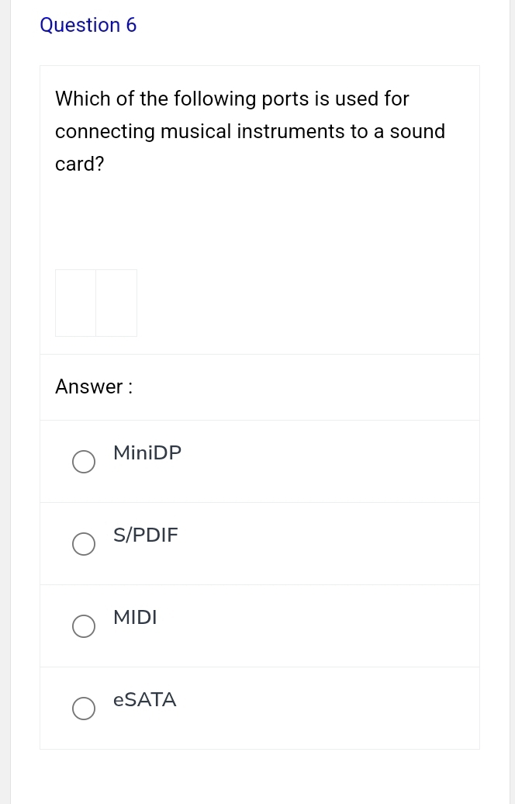Viewport: 515px width, 804px height.
Task: Click the eSATA option label
Action: coord(144,699)
